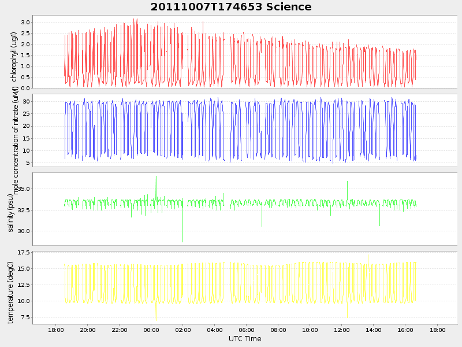The height and width of the screenshot is (347, 462).
Task: Click the chart title "20111007T174653 Science"
Action: [231, 7]
